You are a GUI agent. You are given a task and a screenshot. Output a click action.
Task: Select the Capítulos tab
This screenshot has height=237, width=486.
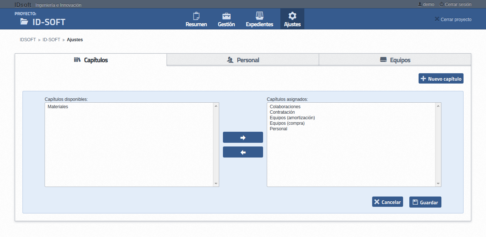click(x=91, y=60)
